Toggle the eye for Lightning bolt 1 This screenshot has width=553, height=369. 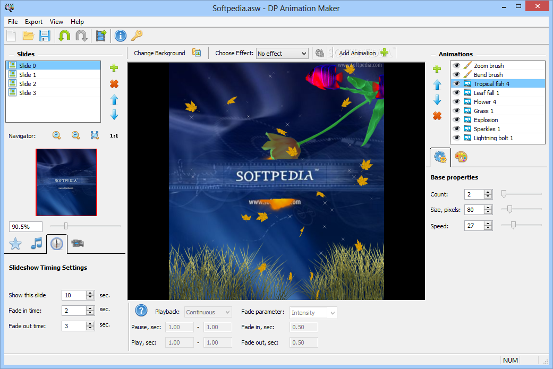456,138
